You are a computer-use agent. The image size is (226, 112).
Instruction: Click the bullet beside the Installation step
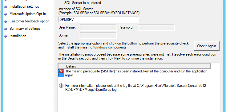click(6, 36)
